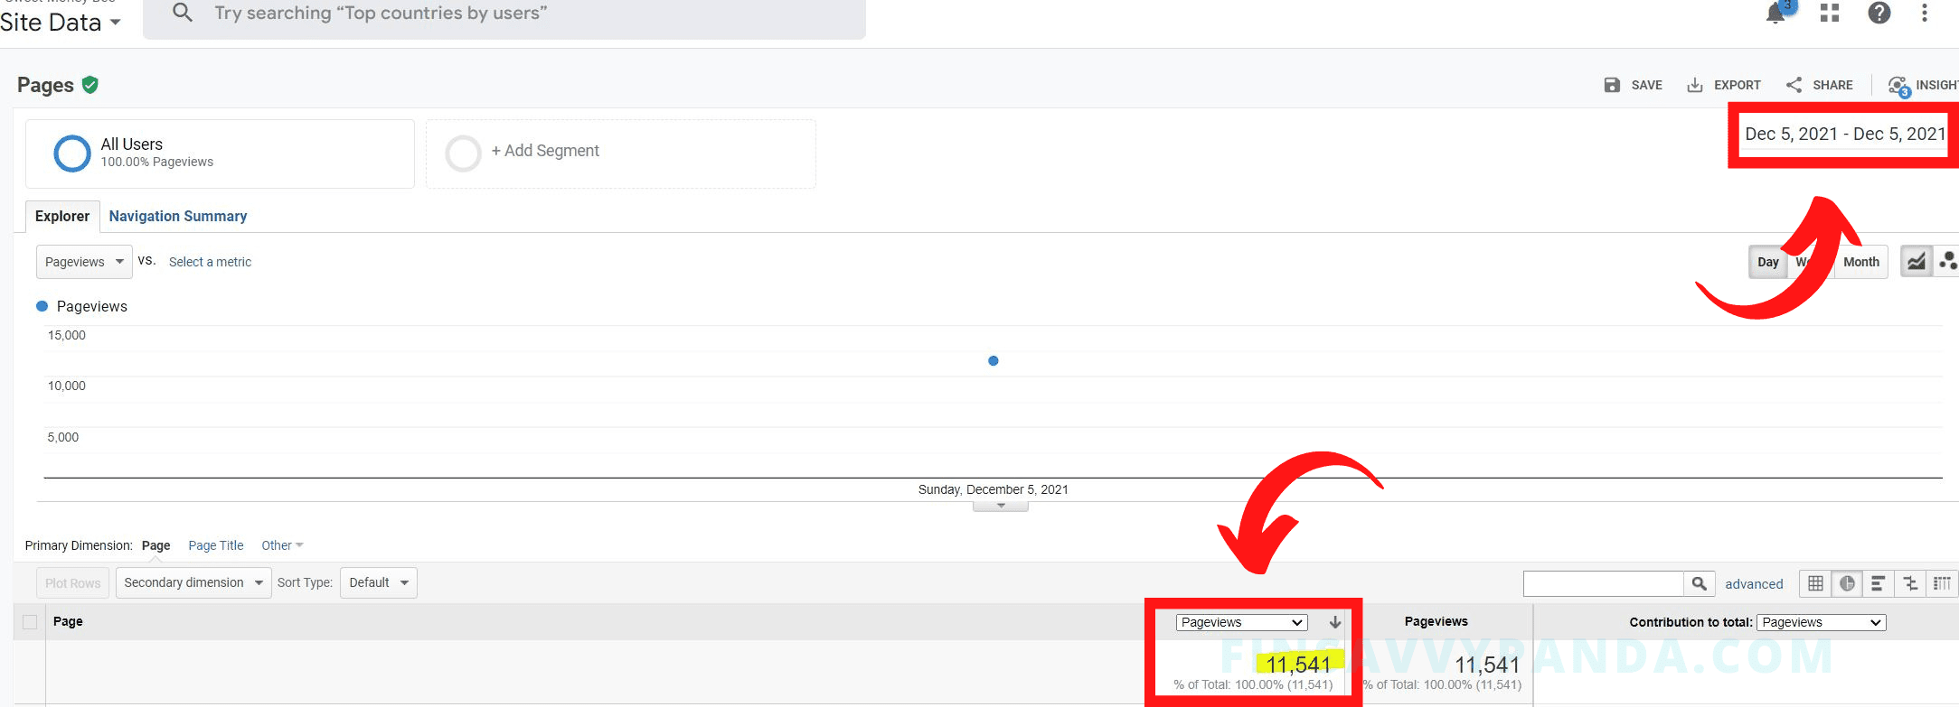Switch to line chart view
This screenshot has width=1959, height=707.
click(x=1916, y=262)
